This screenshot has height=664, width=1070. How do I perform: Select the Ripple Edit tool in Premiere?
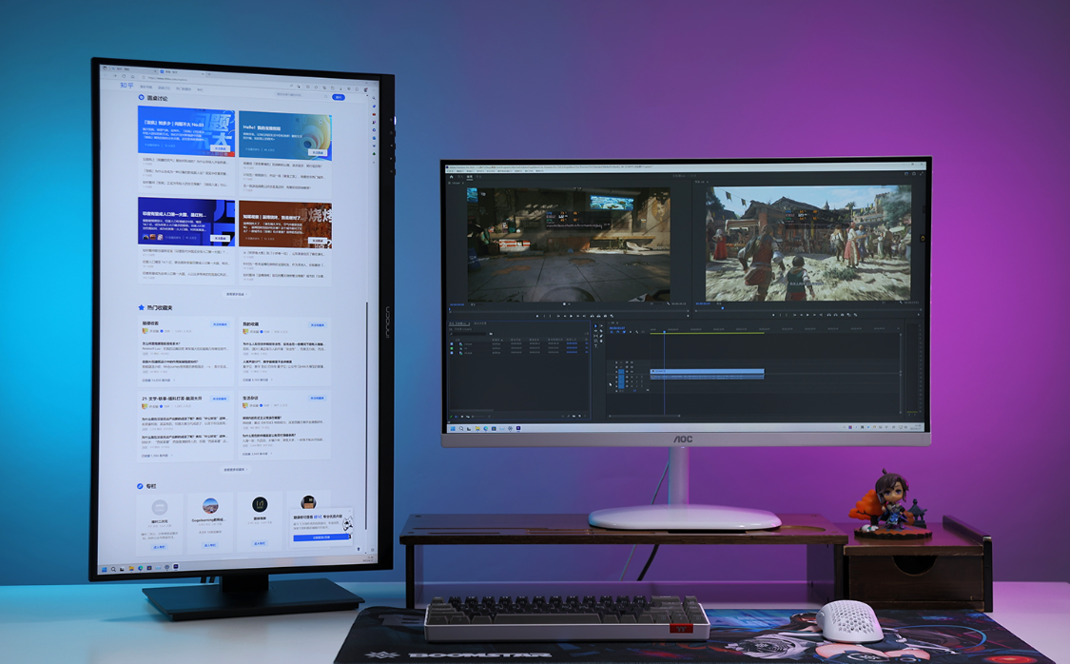[x=595, y=331]
